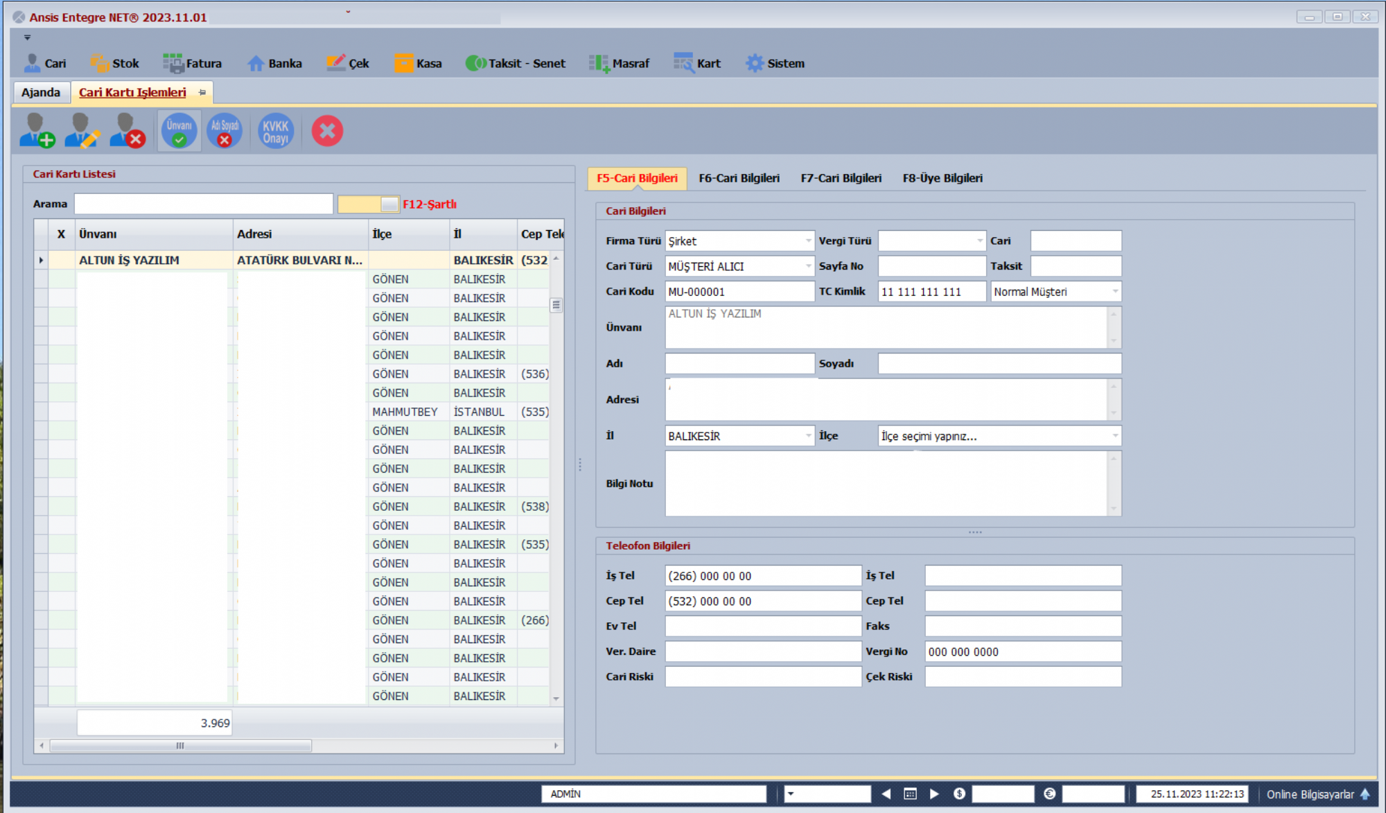Open the Çek menu

click(348, 63)
